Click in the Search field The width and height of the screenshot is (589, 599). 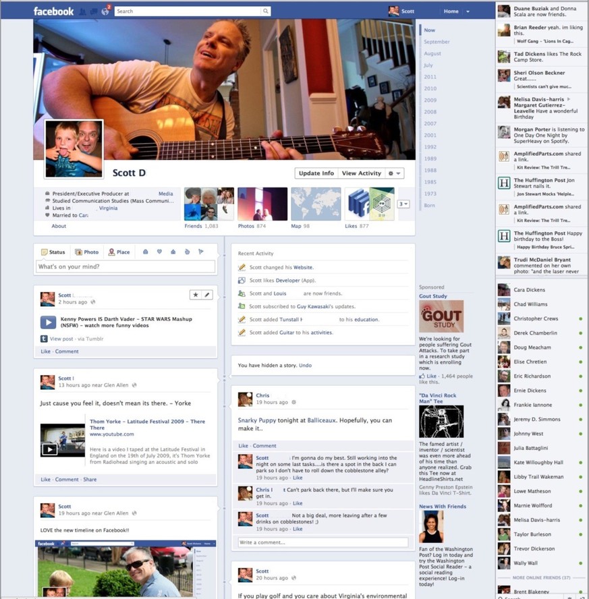click(x=188, y=11)
